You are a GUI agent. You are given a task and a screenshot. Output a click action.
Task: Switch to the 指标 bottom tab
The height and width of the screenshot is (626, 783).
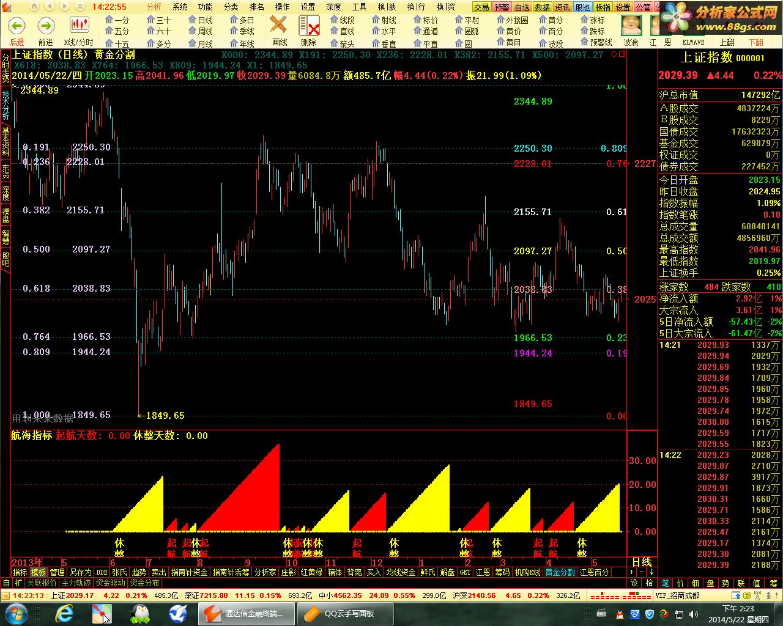(x=20, y=573)
